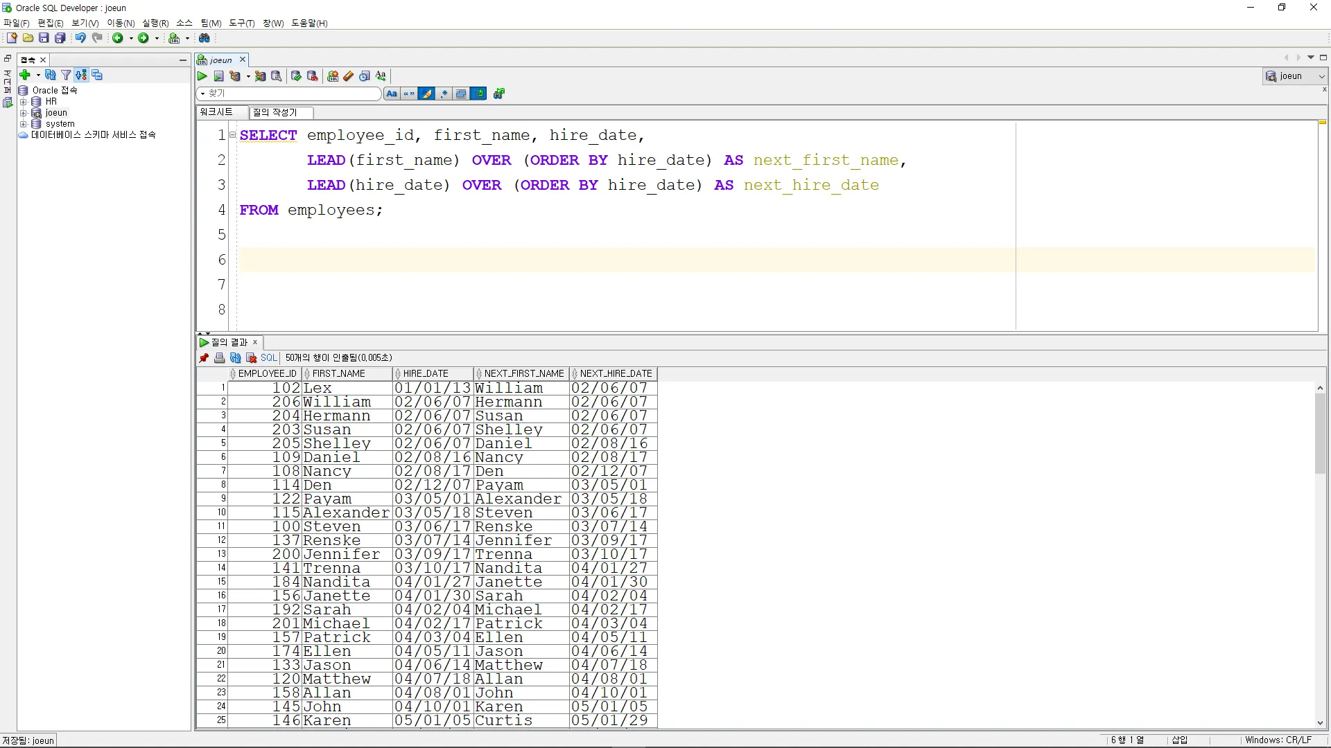Click the Commit database icon
This screenshot has width=1331, height=748.
click(296, 76)
